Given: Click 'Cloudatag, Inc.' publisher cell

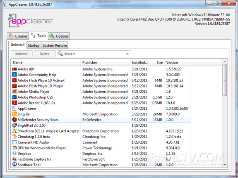Looking at the screenshot, I should pyautogui.click(x=94, y=136).
